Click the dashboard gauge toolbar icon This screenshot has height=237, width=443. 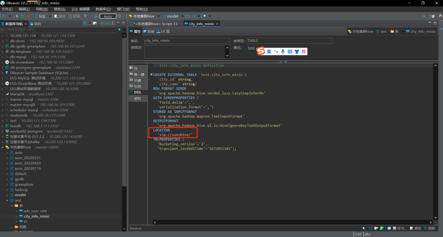coord(189,16)
